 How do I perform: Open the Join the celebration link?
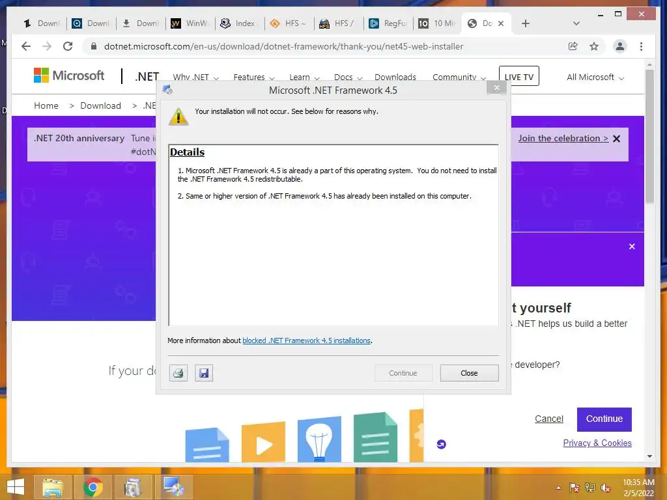[563, 138]
